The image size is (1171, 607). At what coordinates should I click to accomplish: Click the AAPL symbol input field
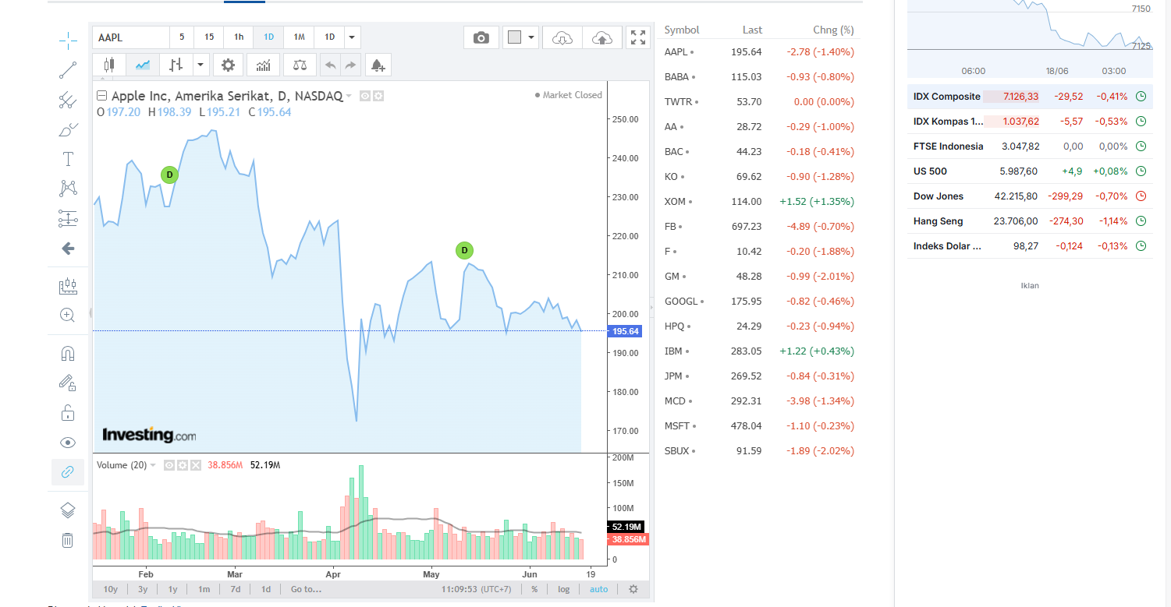130,37
